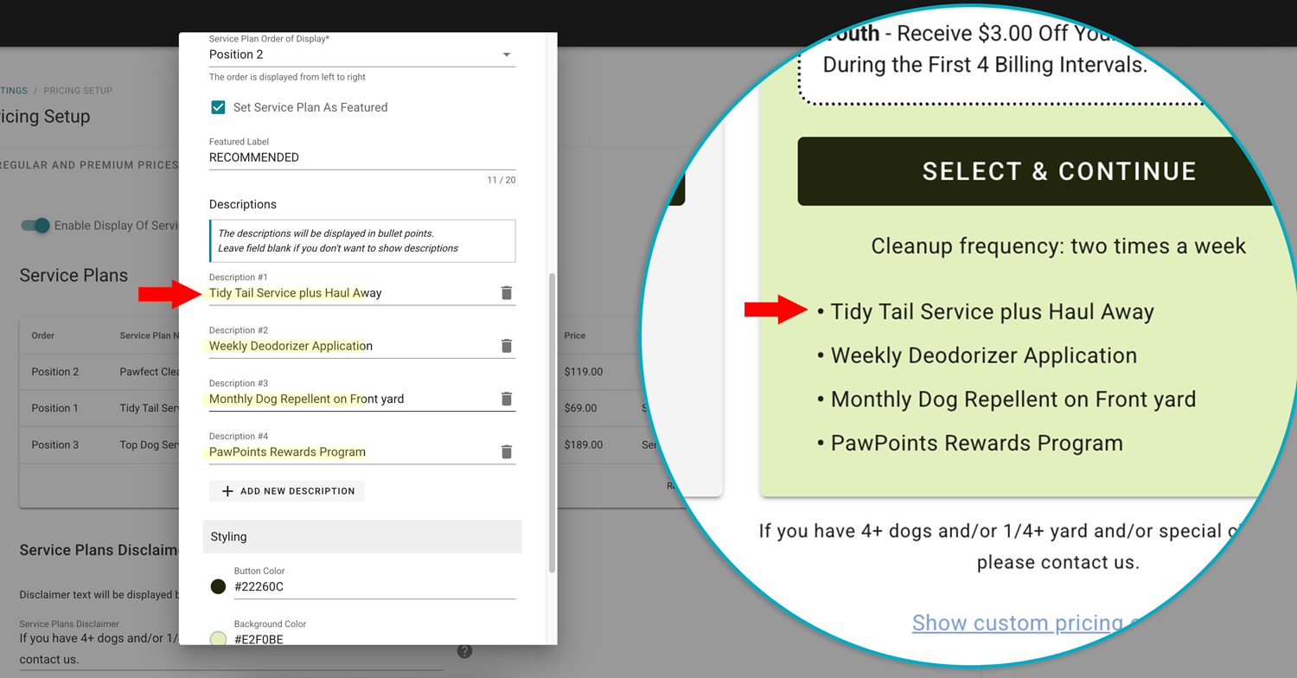
Task: Select the Position 1 Tidy Tail service row
Action: pos(104,407)
